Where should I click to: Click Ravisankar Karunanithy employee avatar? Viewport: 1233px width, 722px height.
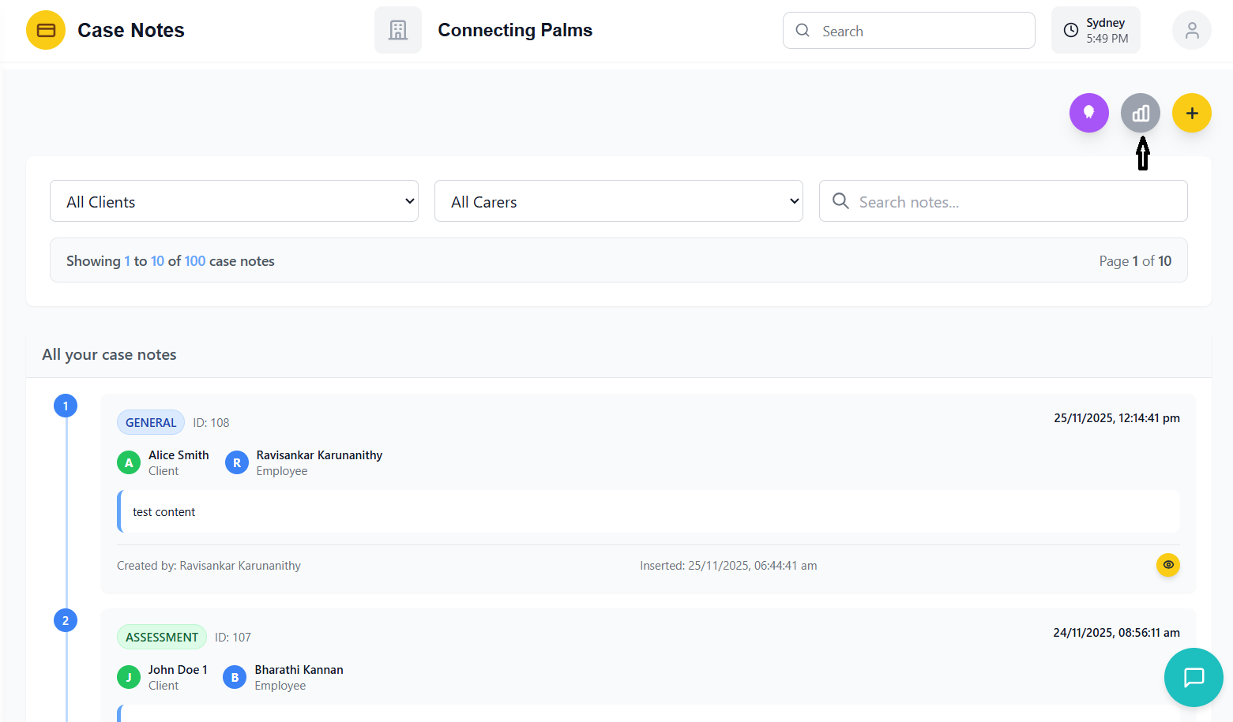tap(236, 462)
